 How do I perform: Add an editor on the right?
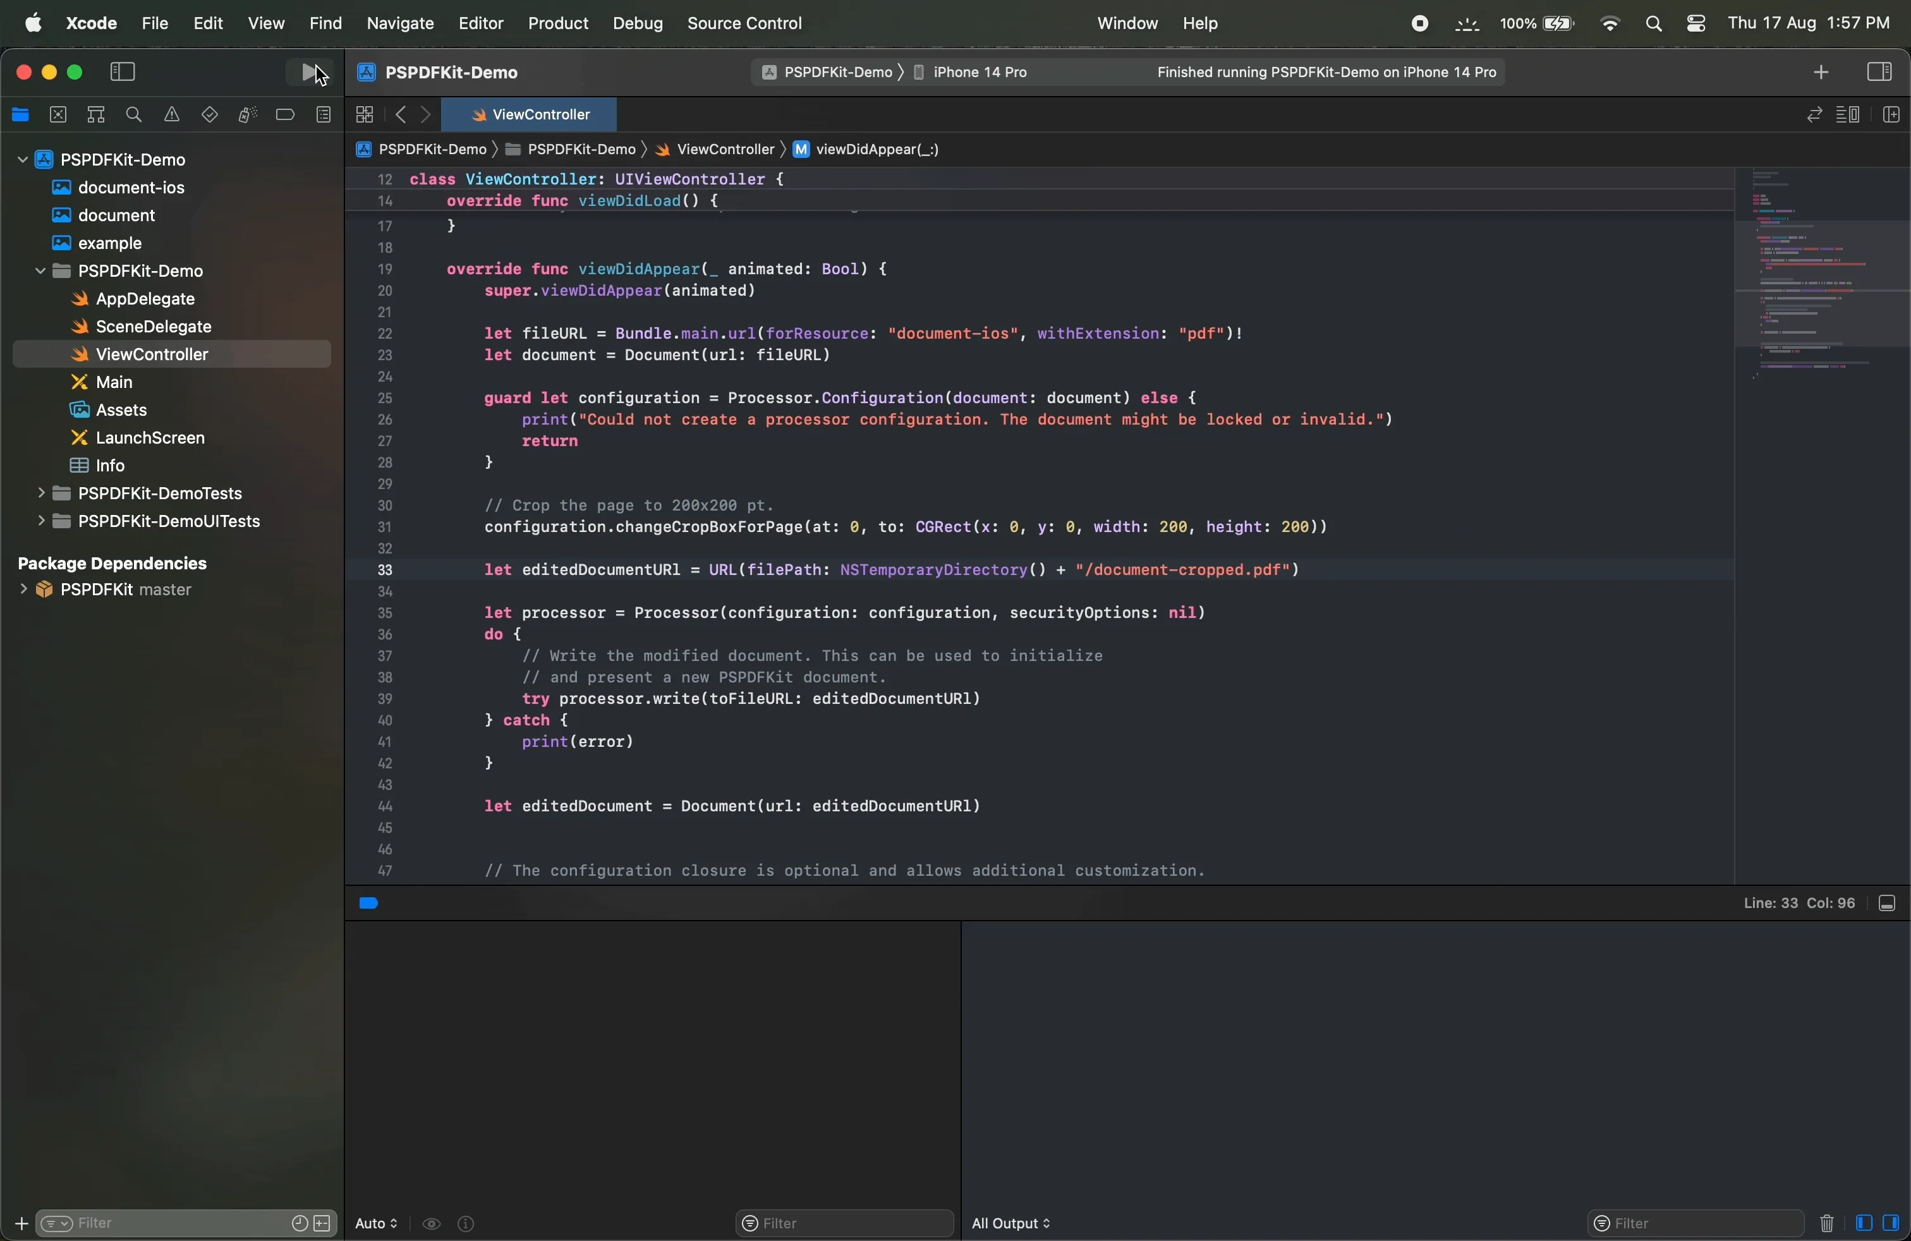1891,115
